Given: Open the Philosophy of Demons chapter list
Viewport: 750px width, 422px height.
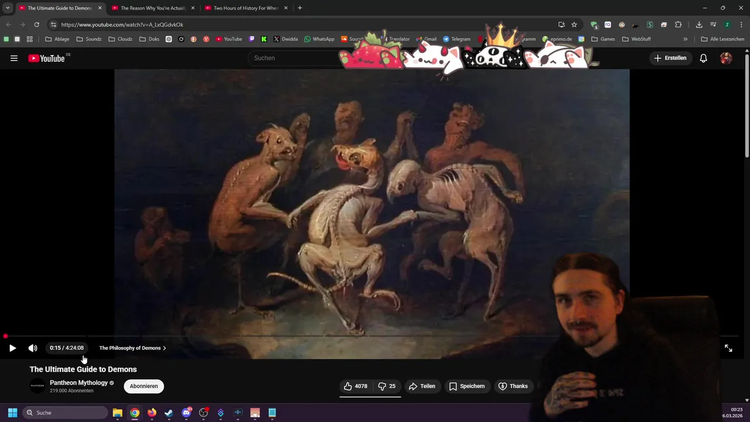Looking at the screenshot, I should point(132,348).
